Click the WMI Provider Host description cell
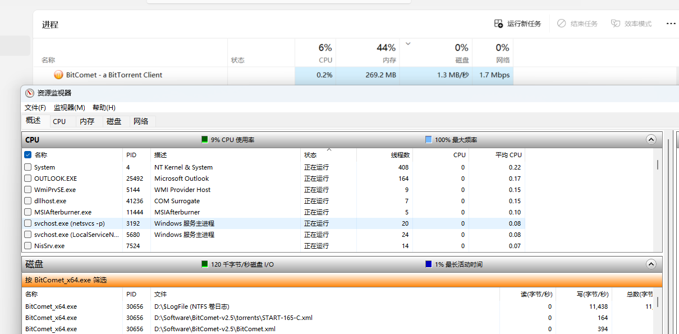The image size is (679, 334). (x=182, y=190)
